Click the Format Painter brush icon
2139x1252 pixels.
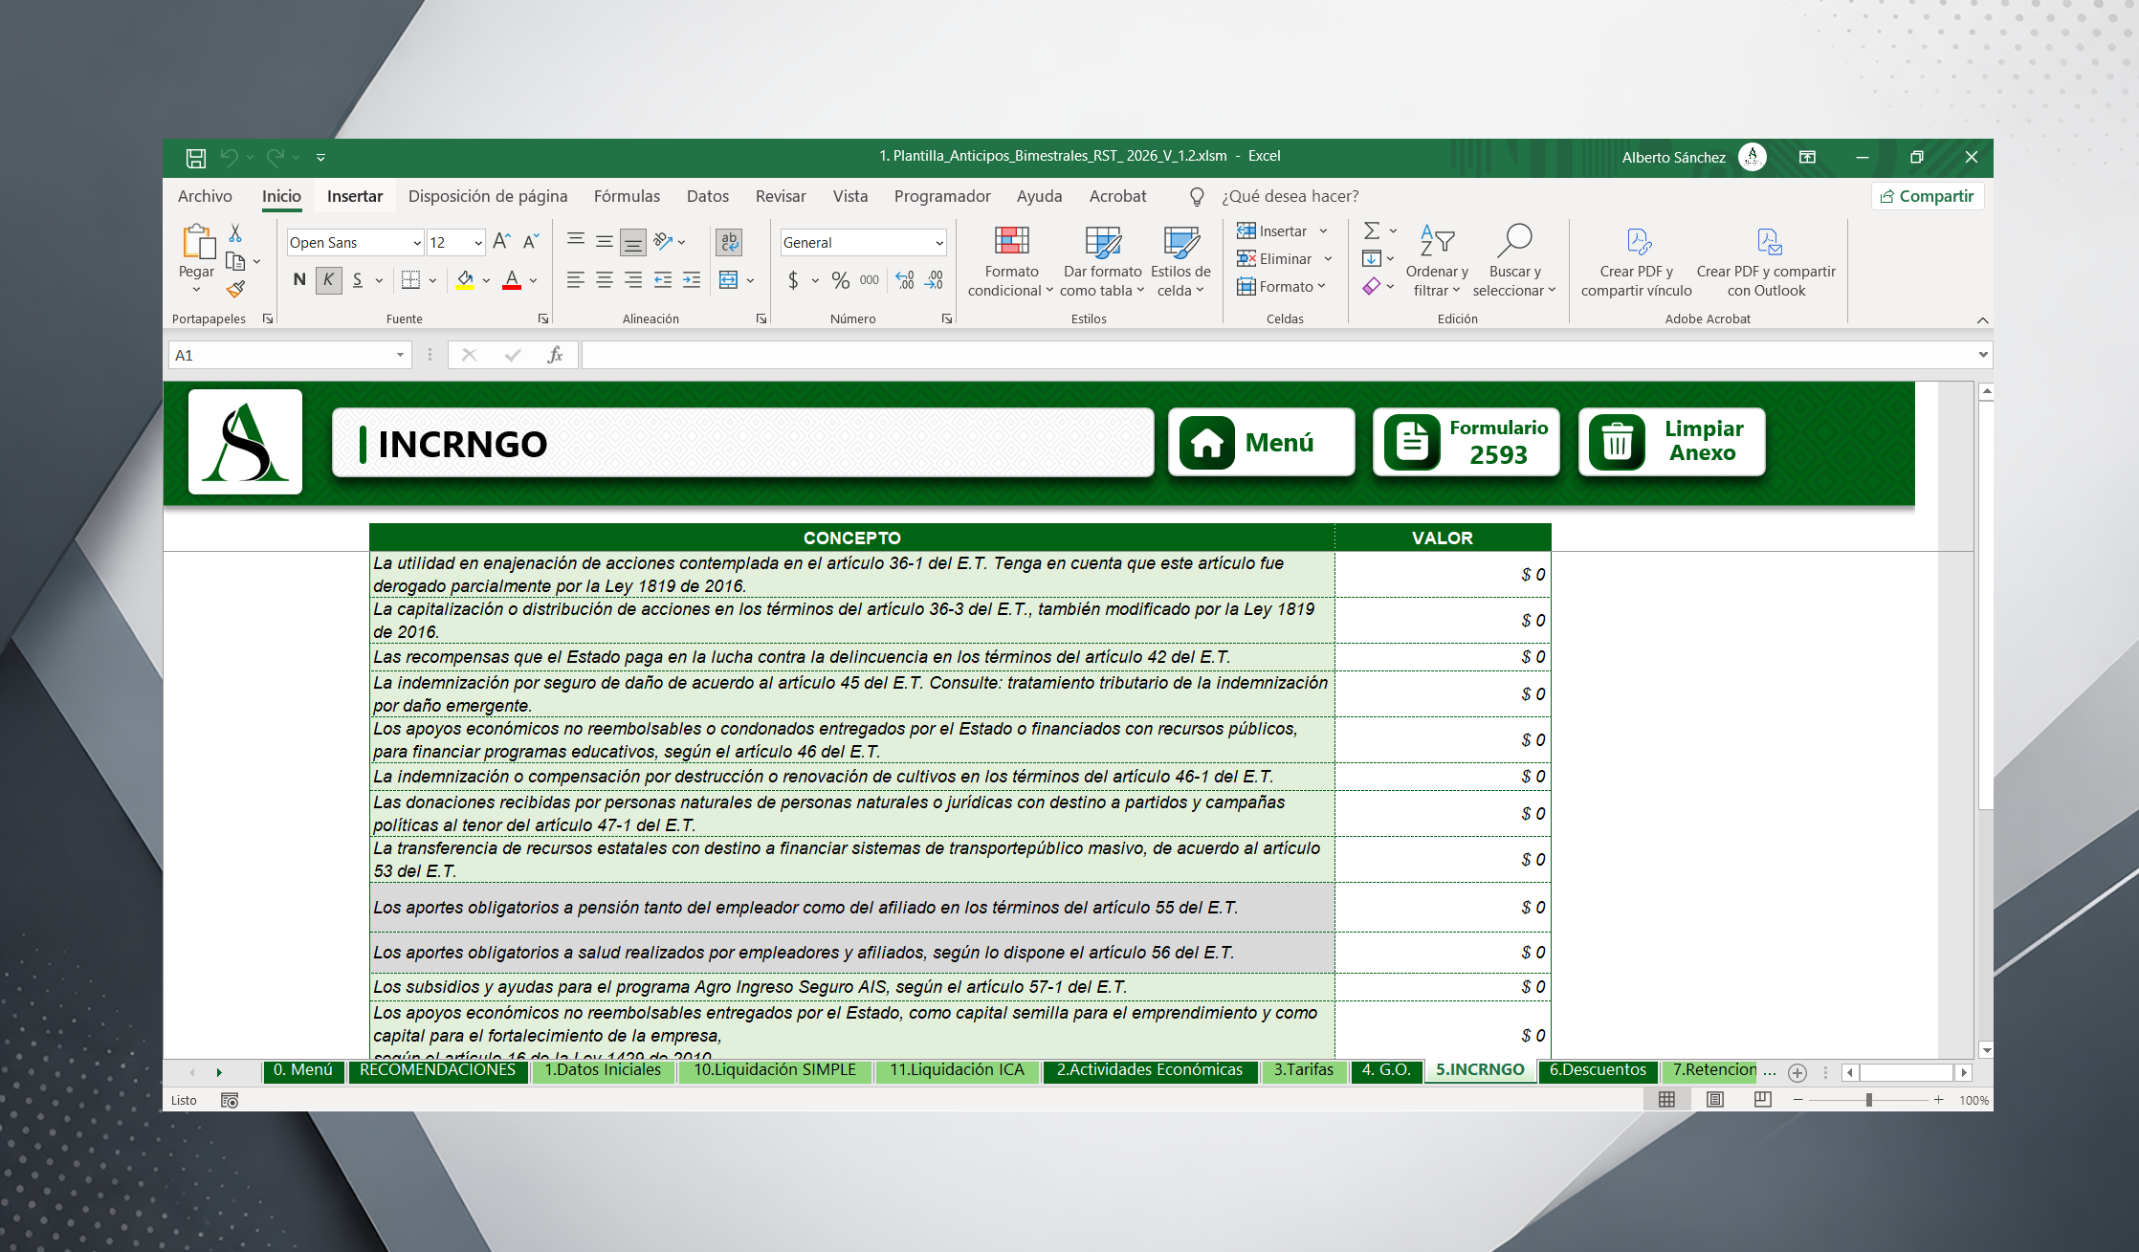(x=235, y=290)
